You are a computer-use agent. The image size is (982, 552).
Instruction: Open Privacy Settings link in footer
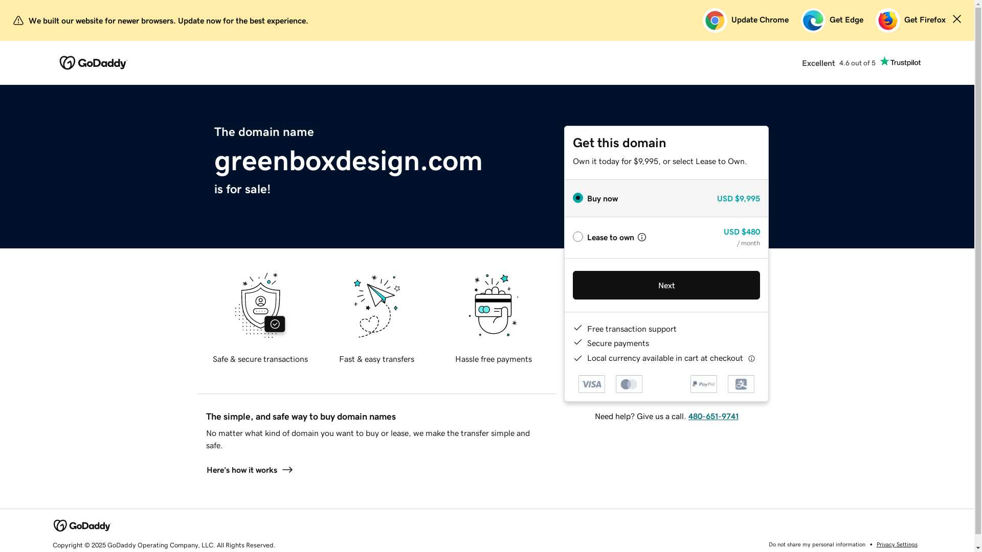[x=897, y=545]
